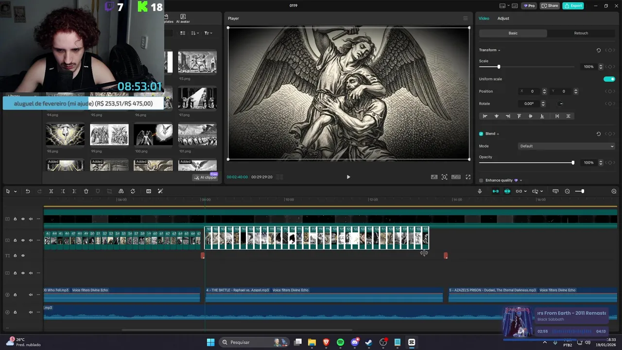Viewport: 622px width, 350px height.
Task: Click the Pro button
Action: pyautogui.click(x=529, y=6)
